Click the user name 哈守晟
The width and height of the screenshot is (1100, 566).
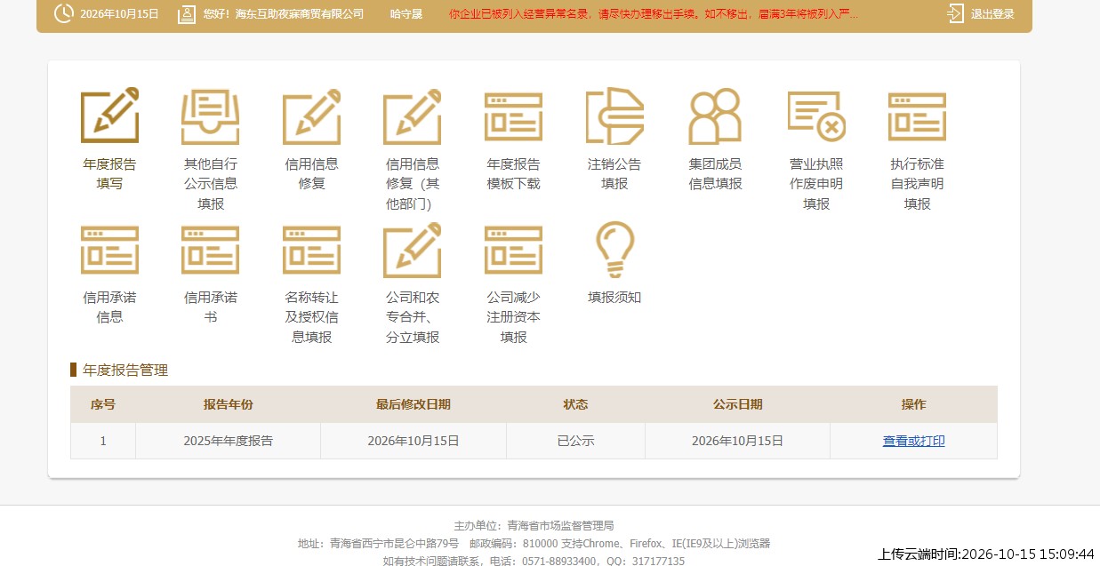click(x=406, y=14)
